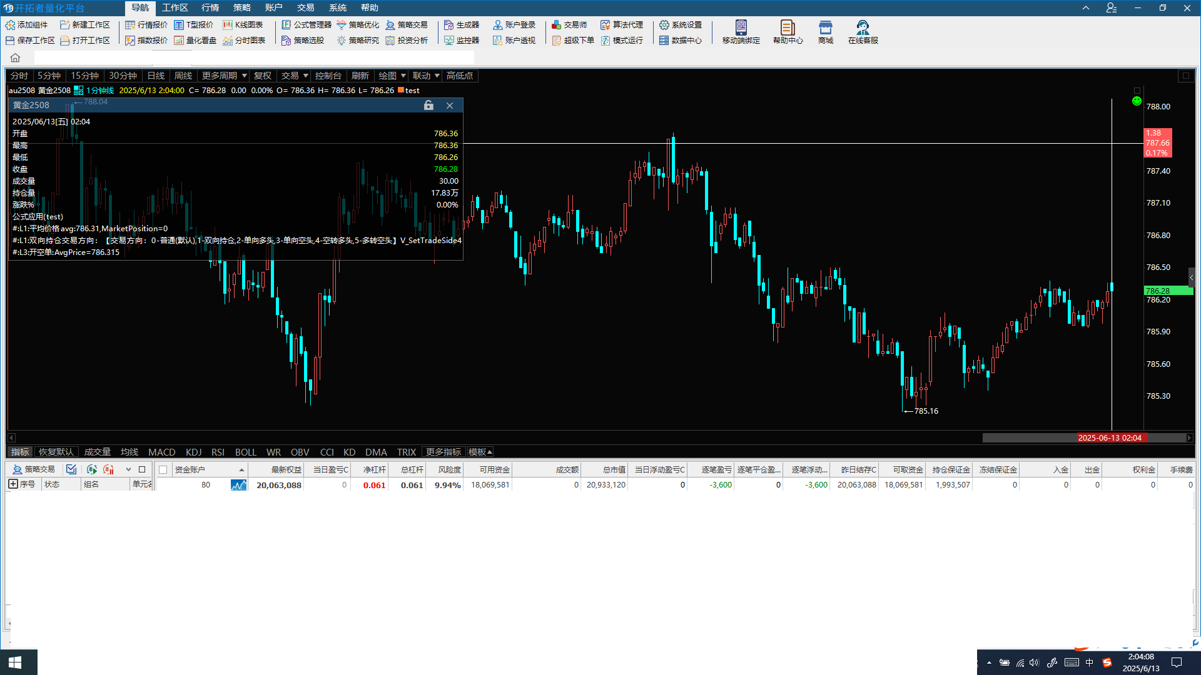Open the K线图表 candlestick chart tool

[x=243, y=25]
